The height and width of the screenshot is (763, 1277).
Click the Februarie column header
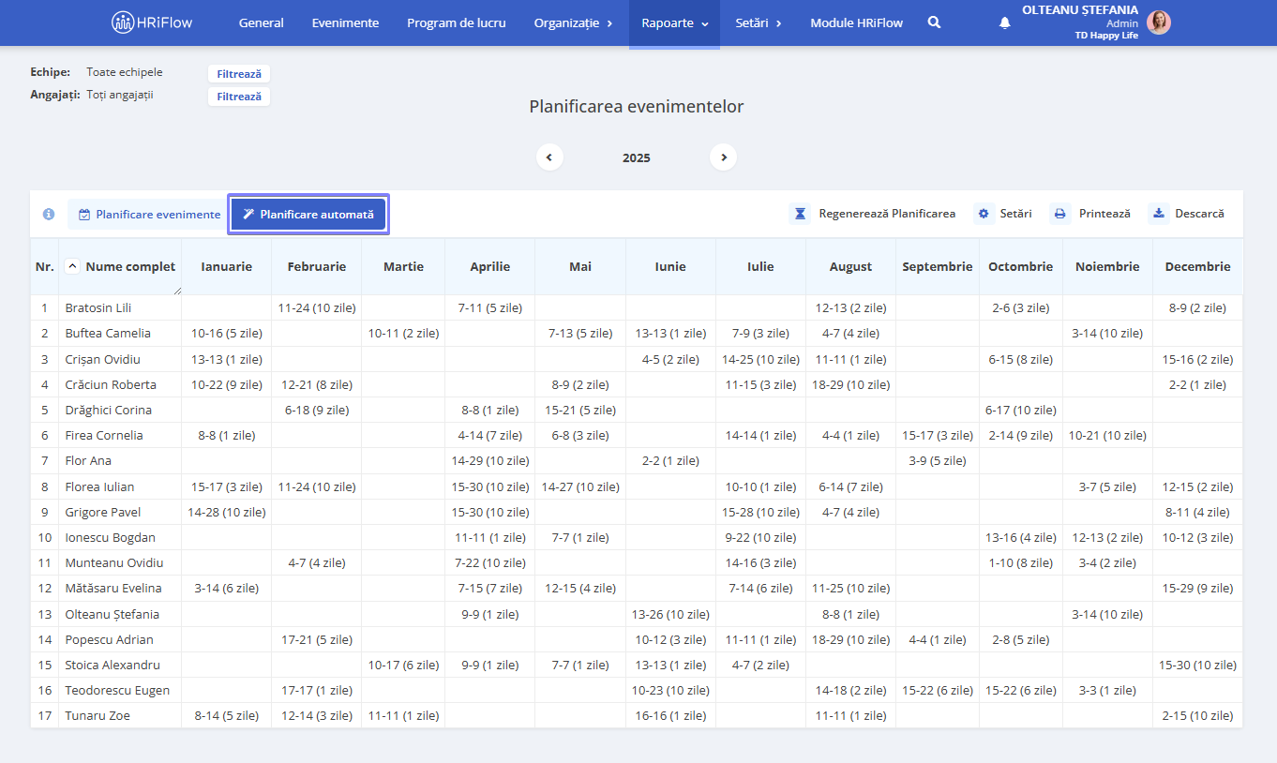(316, 267)
